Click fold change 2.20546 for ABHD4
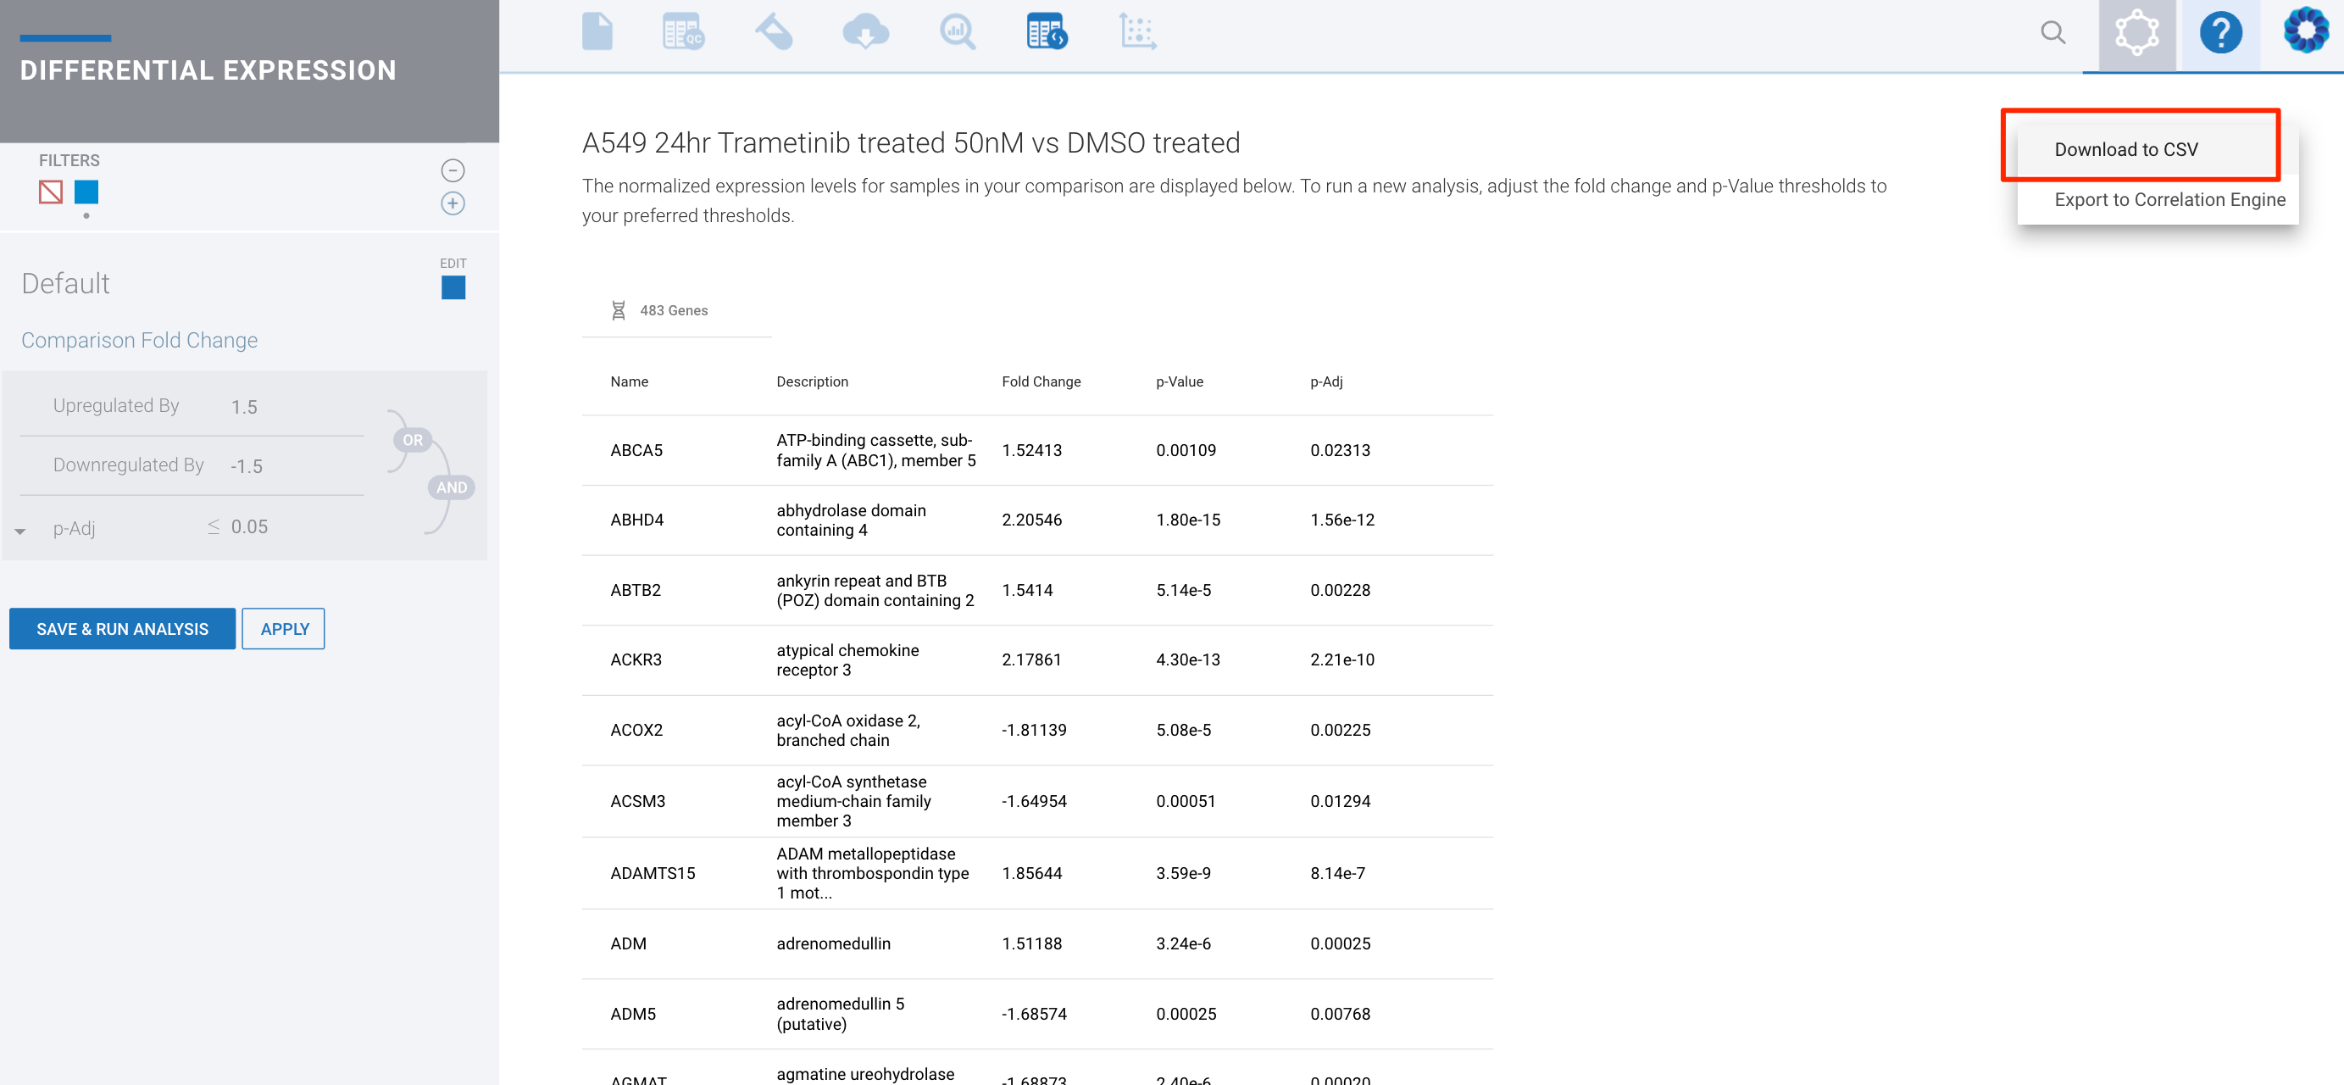This screenshot has width=2344, height=1085. point(1031,520)
